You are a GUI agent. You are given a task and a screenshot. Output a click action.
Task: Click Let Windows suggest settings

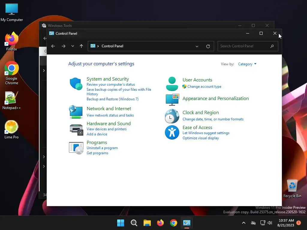(x=206, y=133)
